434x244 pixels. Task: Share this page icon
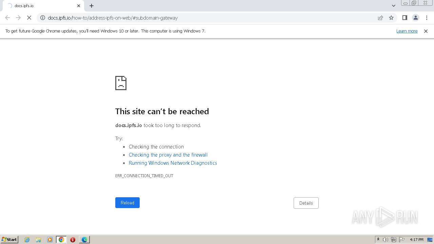380,18
